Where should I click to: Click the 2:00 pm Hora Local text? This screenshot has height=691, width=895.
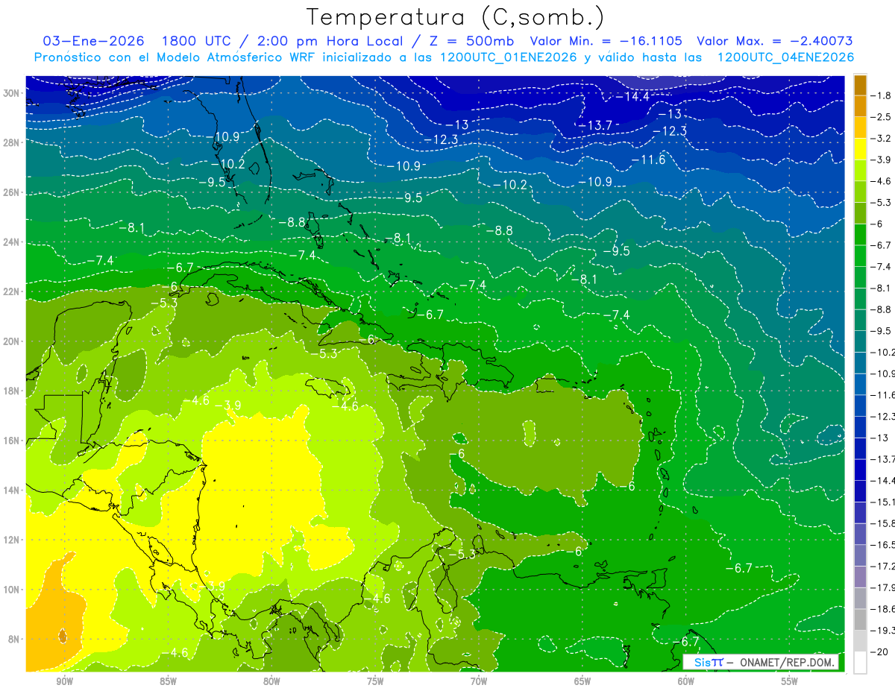point(331,41)
